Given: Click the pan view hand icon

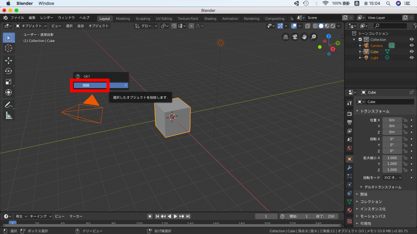Looking at the screenshot, I should 304,37.
